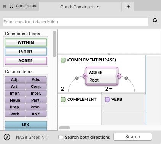This screenshot has height=144, width=161.
Task: Close the Constructs panel with X icon
Action: click(x=5, y=6)
